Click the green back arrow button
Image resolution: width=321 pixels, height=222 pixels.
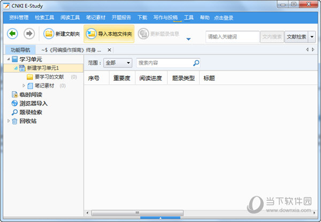(12, 33)
